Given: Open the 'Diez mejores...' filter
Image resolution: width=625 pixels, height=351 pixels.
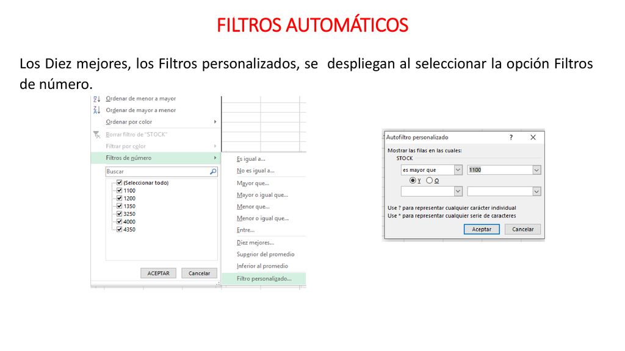Looking at the screenshot, I should 255,243.
